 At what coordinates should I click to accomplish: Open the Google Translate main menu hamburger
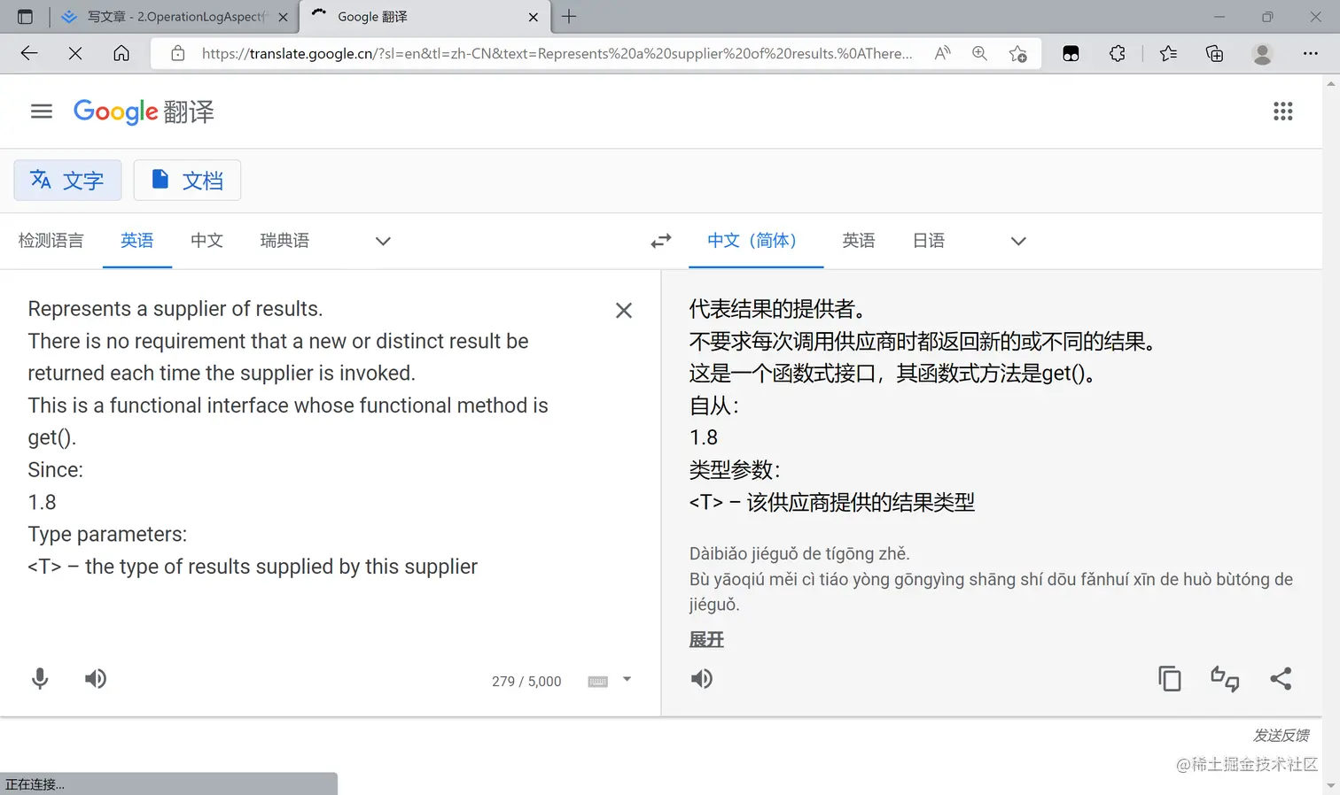click(42, 112)
